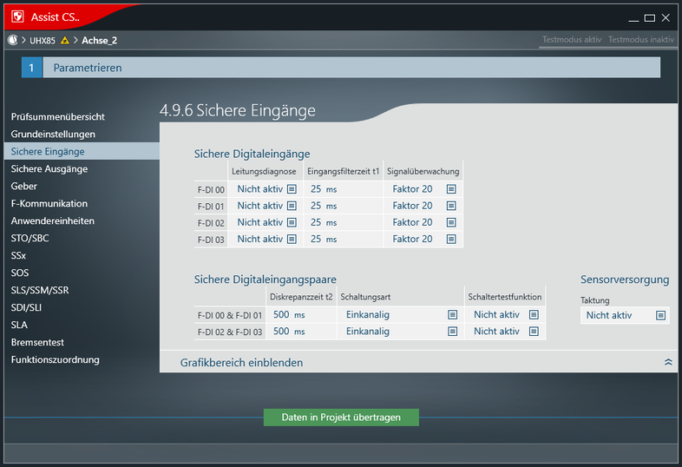
Task: Open Leitungsdiagnose dropdown for F-DI 01
Action: [292, 206]
